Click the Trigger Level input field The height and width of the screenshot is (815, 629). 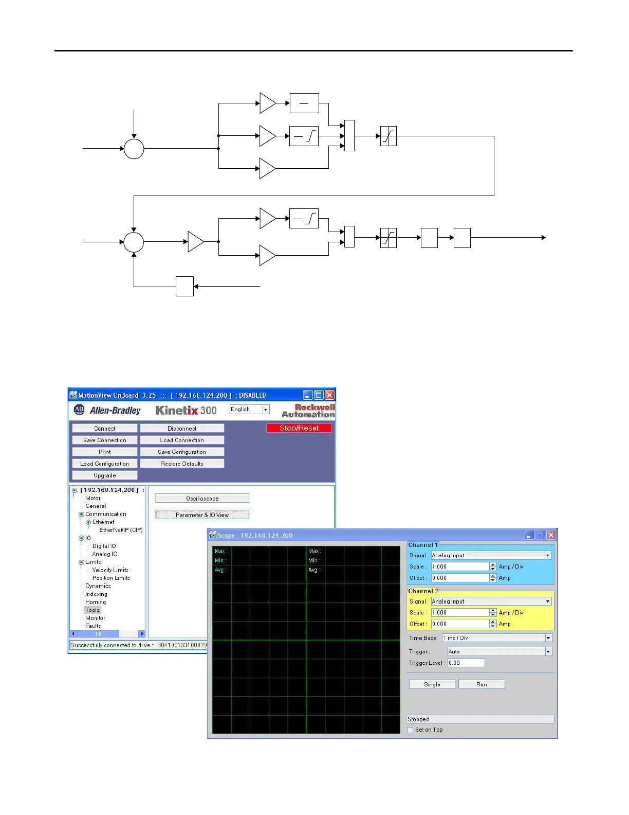(466, 663)
